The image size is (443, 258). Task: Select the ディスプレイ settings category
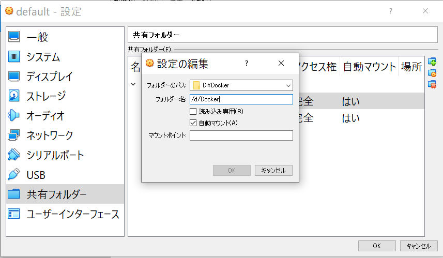[50, 77]
